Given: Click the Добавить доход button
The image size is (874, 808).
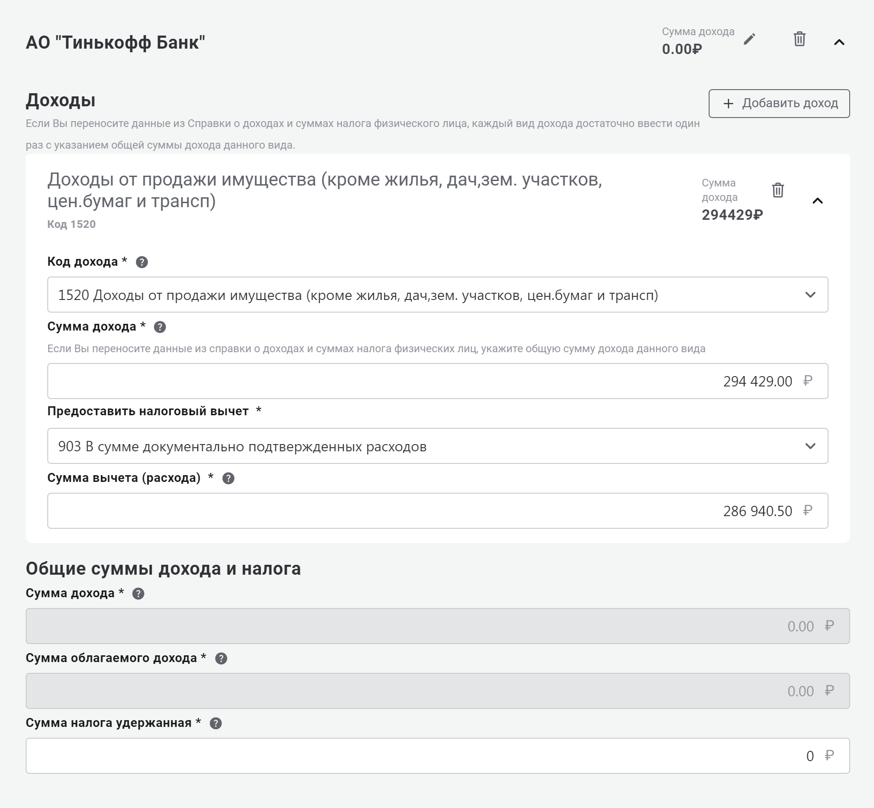Looking at the screenshot, I should 779,104.
